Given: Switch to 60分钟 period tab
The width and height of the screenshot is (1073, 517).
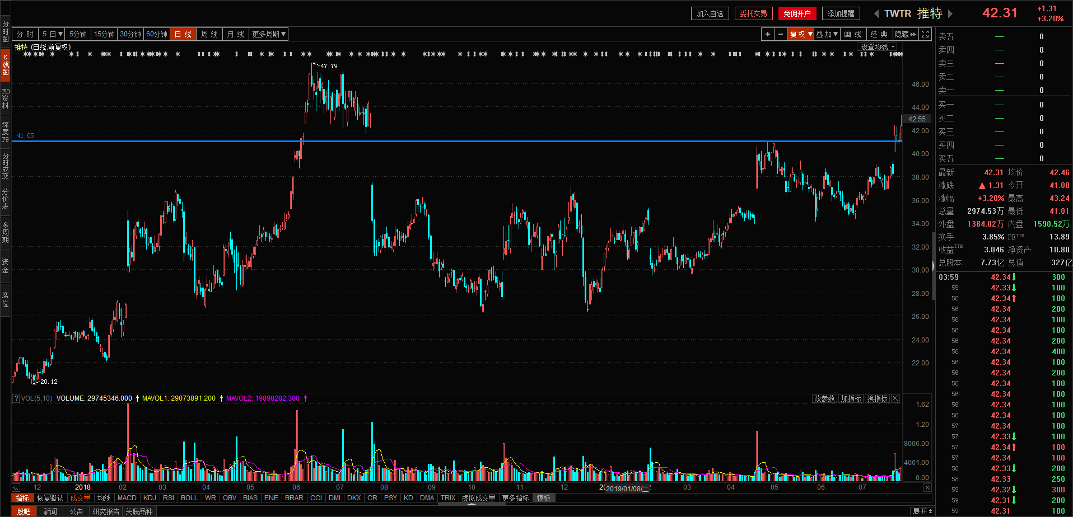Looking at the screenshot, I should (x=157, y=34).
